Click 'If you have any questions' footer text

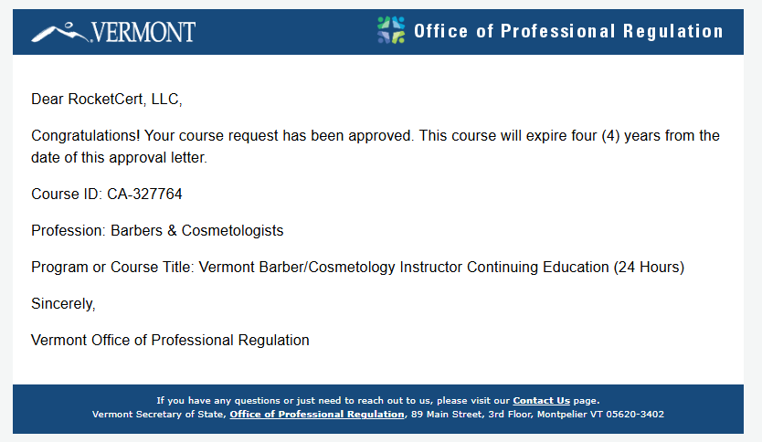point(217,400)
